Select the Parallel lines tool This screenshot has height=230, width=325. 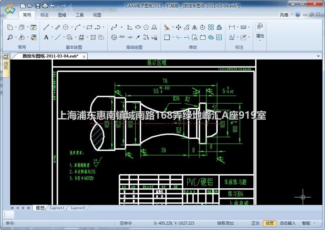click(x=58, y=27)
